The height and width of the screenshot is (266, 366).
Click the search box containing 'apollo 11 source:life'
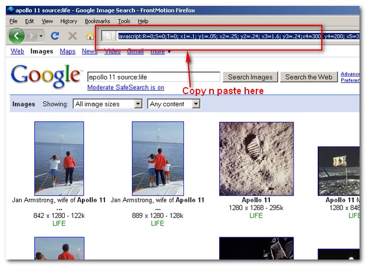click(x=154, y=77)
